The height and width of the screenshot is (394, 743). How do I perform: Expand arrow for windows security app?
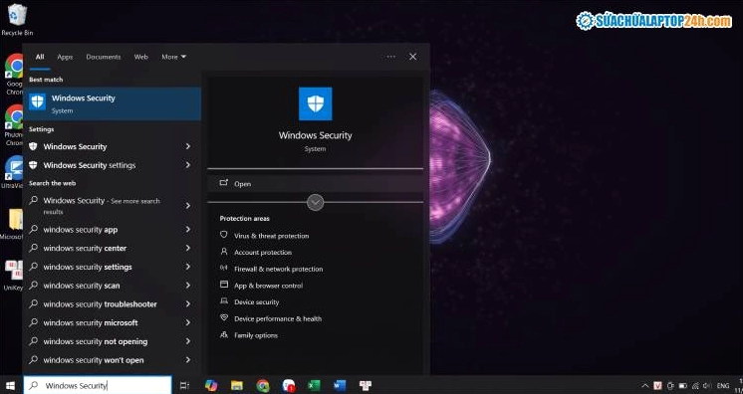[188, 230]
